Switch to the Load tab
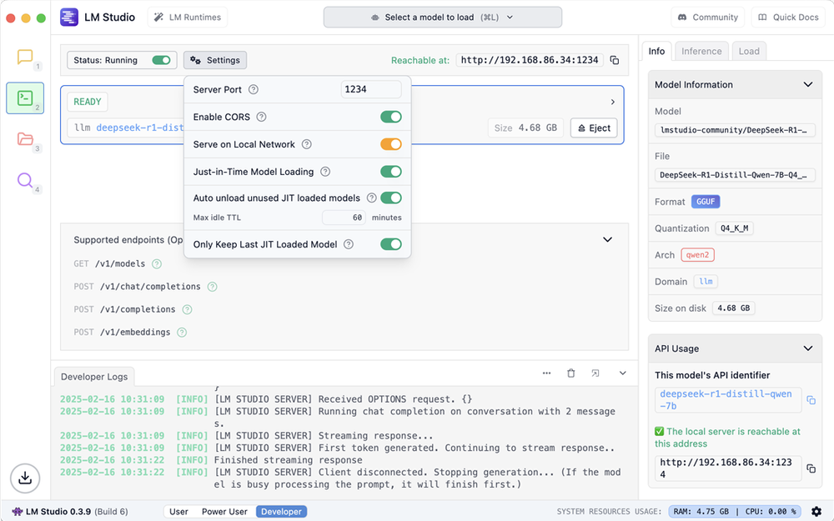Viewport: 834px width, 521px height. click(x=749, y=51)
